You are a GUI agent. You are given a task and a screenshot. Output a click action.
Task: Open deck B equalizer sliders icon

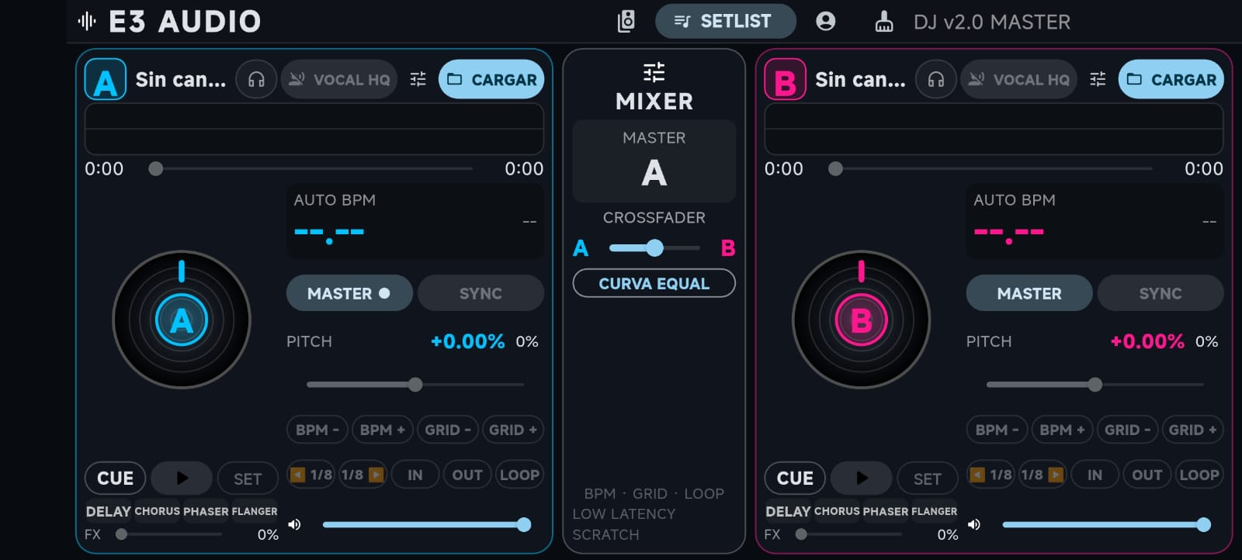point(1098,79)
